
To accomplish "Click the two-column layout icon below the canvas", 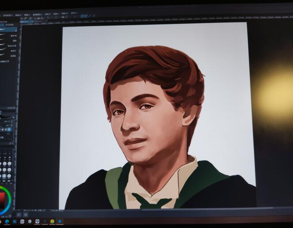I will tap(19, 215).
